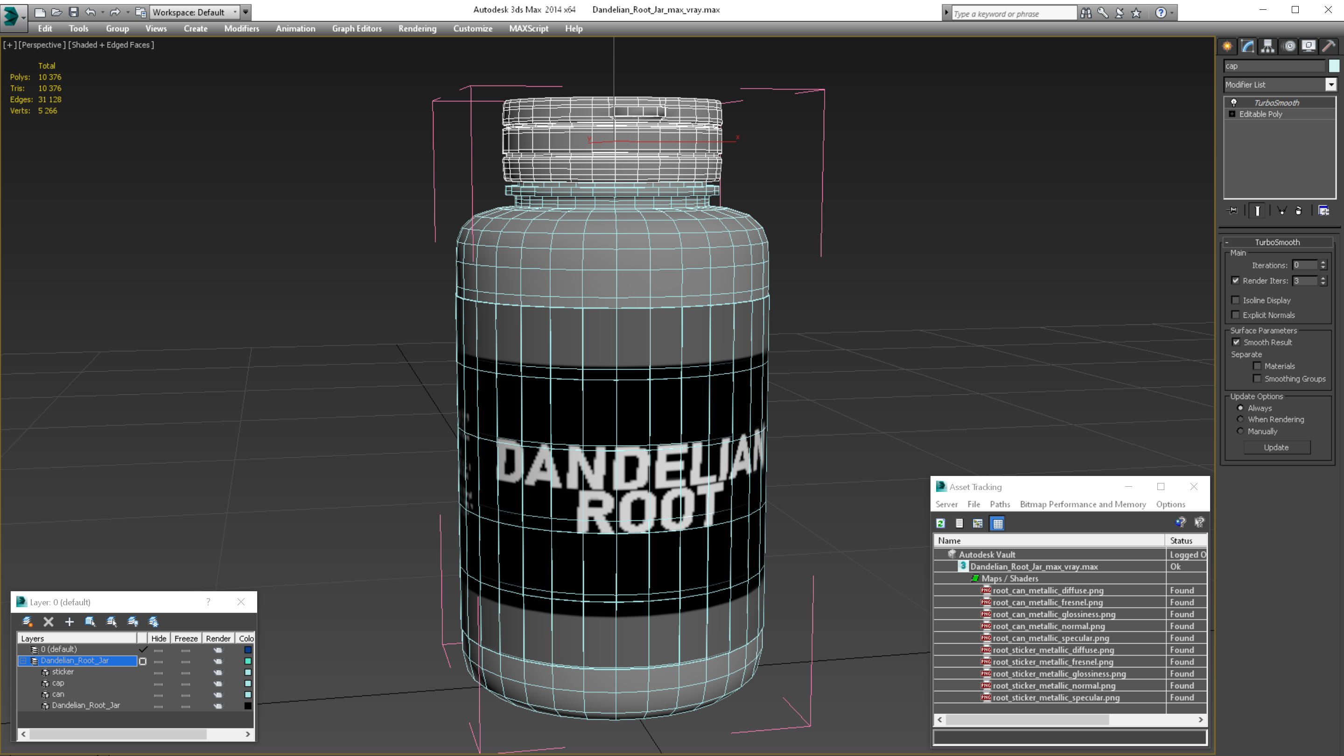Open the MAXScript menu
The height and width of the screenshot is (756, 1344).
pos(529,28)
